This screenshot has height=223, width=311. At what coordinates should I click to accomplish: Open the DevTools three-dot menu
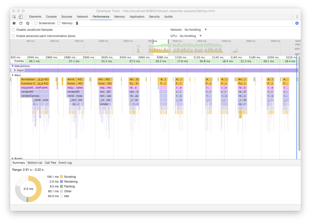coord(297,17)
